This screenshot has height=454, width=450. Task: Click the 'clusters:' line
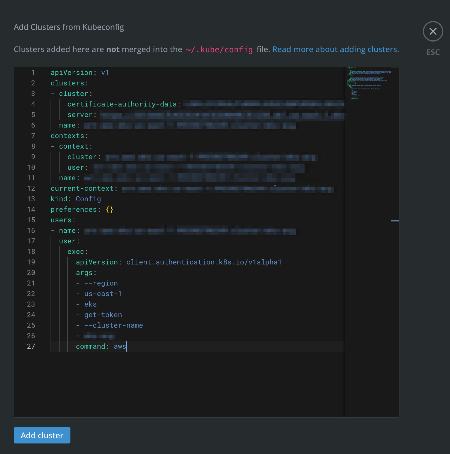pos(69,83)
